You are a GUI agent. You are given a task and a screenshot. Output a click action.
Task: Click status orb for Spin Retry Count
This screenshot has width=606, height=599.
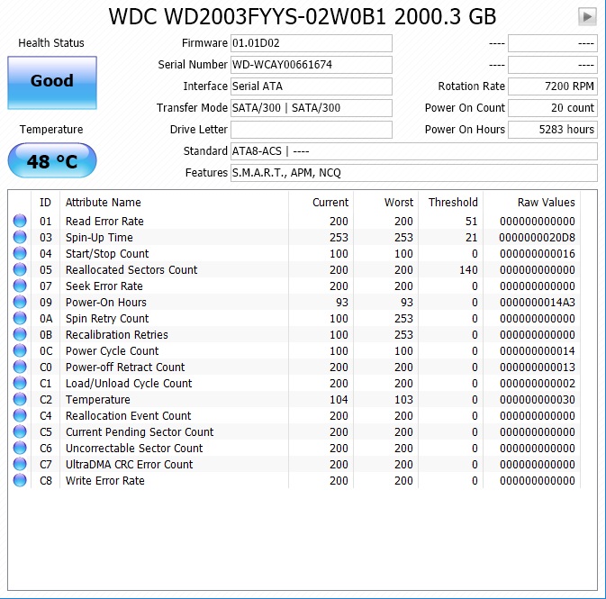[x=20, y=318]
